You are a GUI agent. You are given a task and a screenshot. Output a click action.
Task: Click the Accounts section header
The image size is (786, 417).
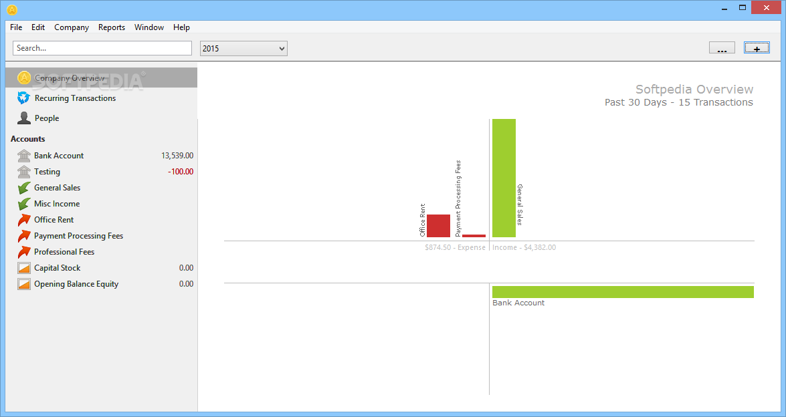[x=27, y=139]
